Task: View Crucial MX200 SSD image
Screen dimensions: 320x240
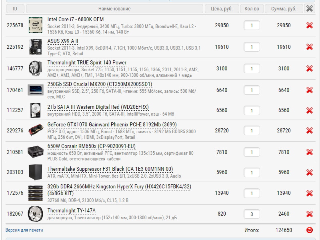Action: coord(36,90)
